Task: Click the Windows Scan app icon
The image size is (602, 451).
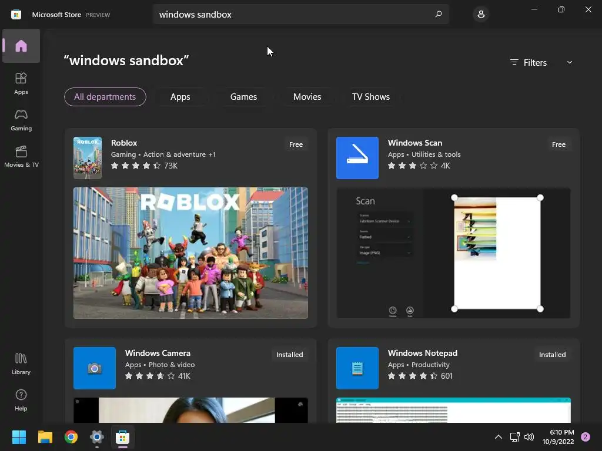Action: point(357,157)
